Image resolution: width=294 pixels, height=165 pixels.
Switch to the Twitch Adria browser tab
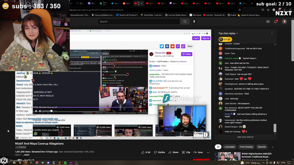[173, 3]
